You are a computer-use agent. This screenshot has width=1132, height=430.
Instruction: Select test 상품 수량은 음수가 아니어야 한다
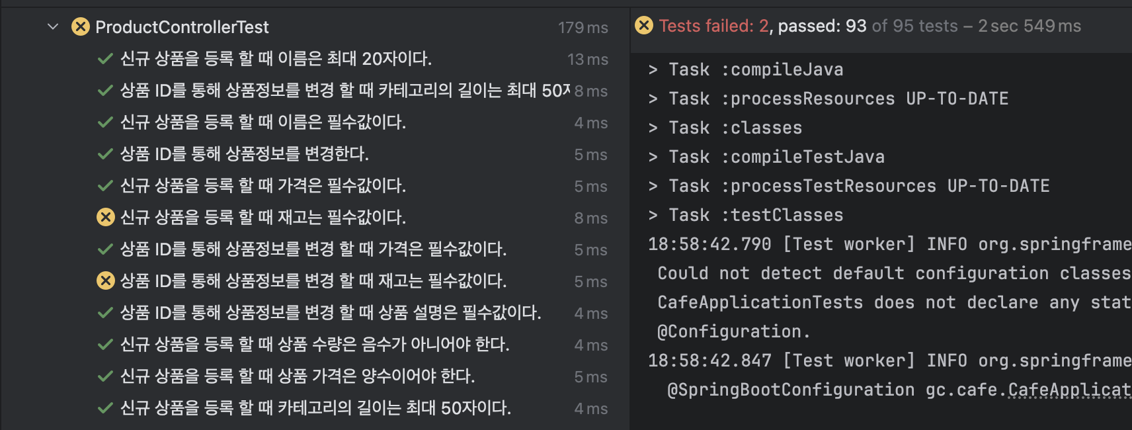[x=315, y=345]
